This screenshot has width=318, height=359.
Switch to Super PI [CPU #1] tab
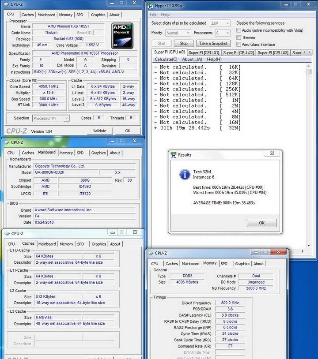pos(204,52)
